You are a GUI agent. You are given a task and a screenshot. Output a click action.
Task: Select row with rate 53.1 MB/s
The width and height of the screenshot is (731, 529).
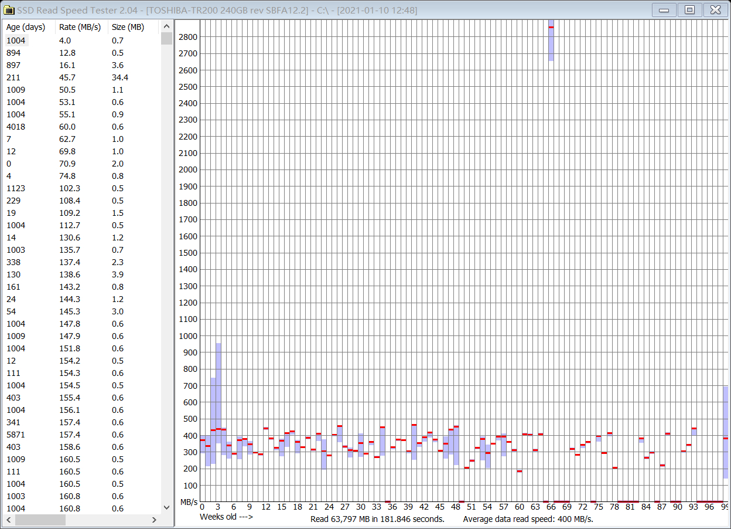pyautogui.click(x=82, y=102)
